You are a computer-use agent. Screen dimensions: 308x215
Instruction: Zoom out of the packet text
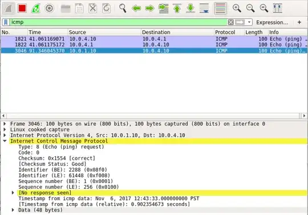250,8
